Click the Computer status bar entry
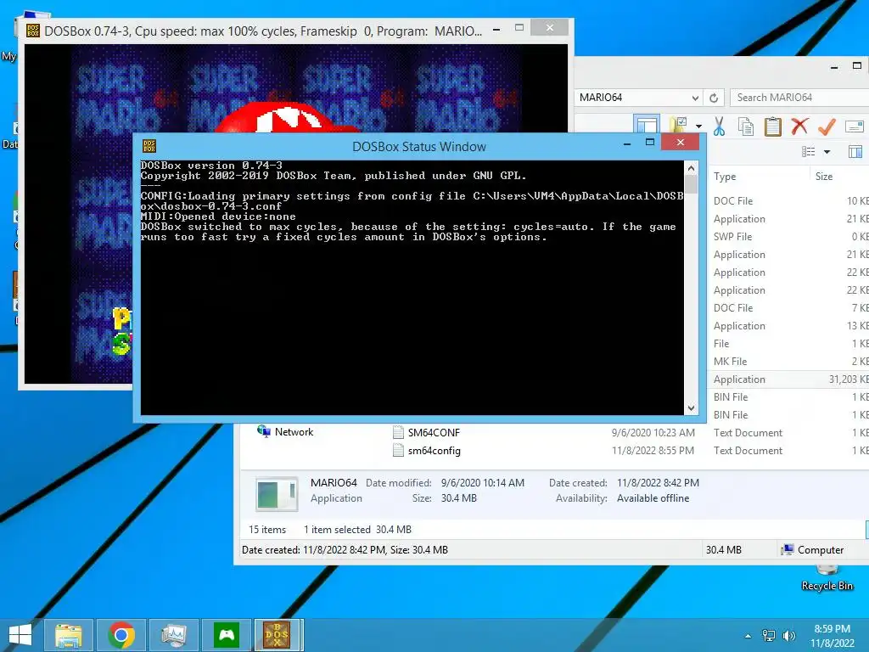The width and height of the screenshot is (869, 652). point(812,550)
